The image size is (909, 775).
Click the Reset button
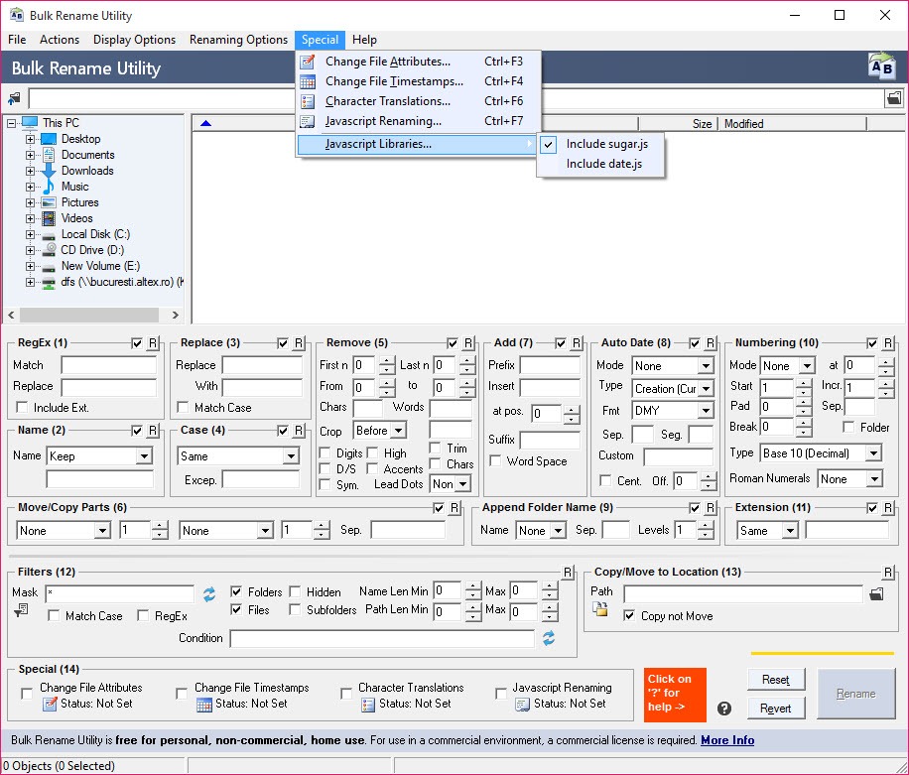click(776, 680)
